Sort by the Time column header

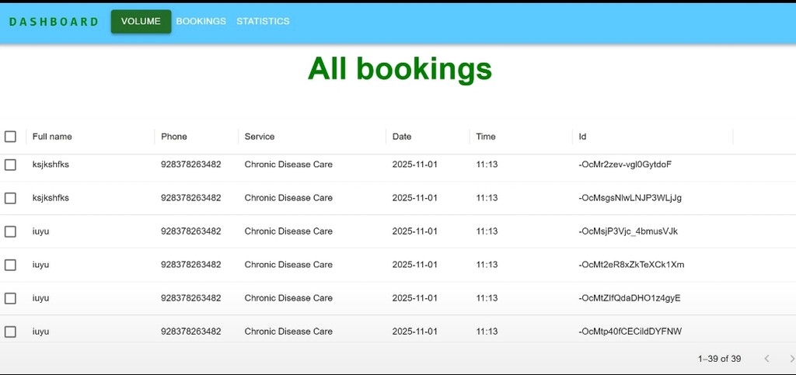click(x=486, y=137)
